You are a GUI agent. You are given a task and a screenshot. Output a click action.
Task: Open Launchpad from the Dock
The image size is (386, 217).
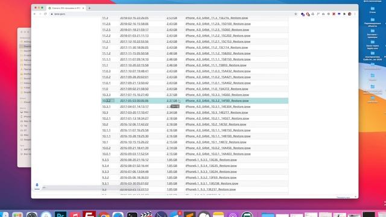[x=17, y=215]
